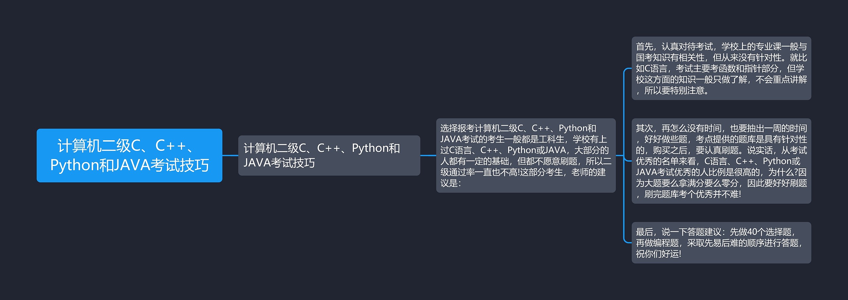Image resolution: width=848 pixels, height=300 pixels.
Task: Click the word "Python和JAVA考试技巧" in the blue node
Action: (x=129, y=165)
